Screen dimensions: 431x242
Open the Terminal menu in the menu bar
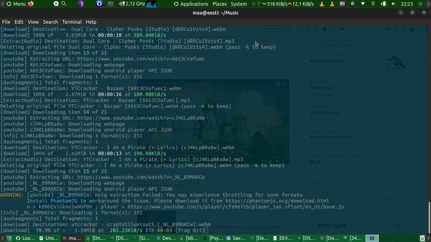(72, 22)
